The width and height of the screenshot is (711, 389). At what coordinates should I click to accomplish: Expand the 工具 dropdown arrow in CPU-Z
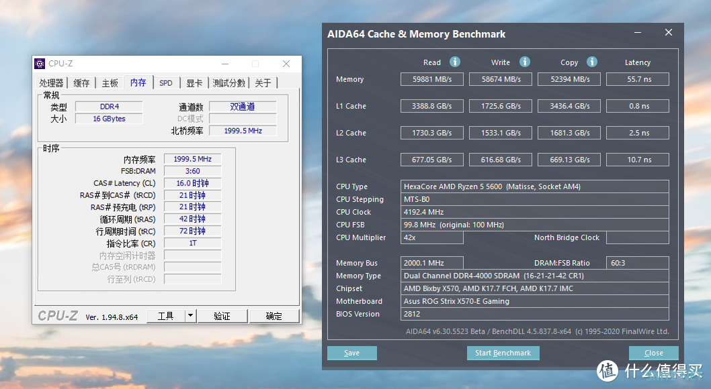point(190,316)
